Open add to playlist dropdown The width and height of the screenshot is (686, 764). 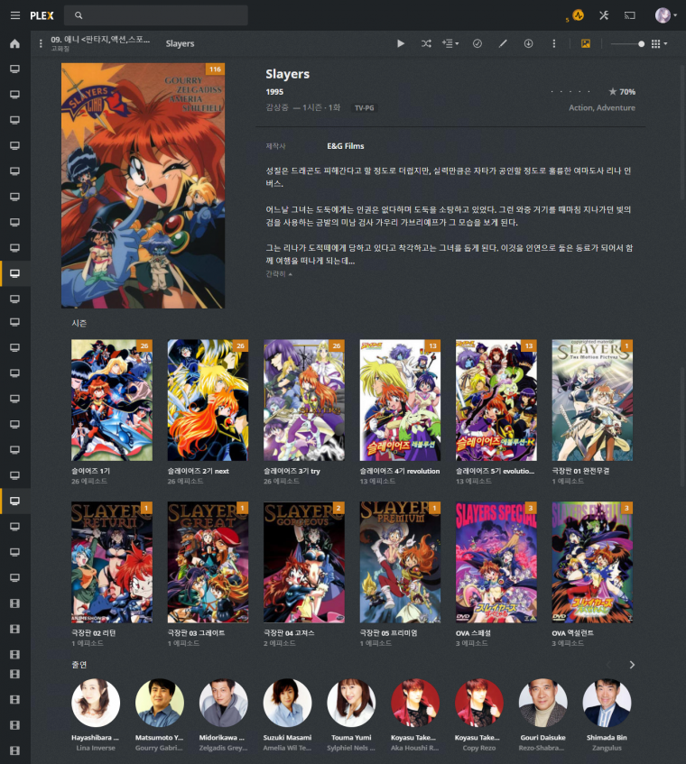point(450,43)
